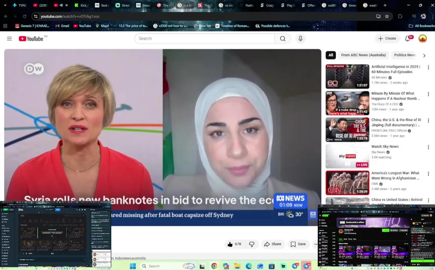435x270 pixels.
Task: Open a new browser tab
Action: pos(385,5)
